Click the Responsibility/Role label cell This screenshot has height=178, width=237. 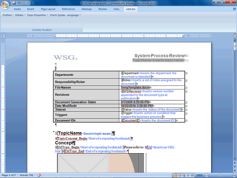pyautogui.click(x=86, y=82)
